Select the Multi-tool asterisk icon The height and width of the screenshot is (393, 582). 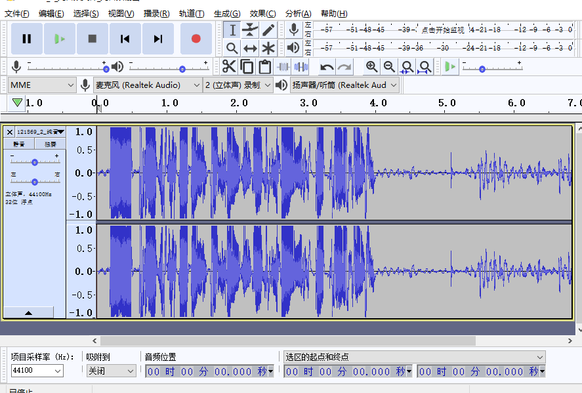[x=268, y=48]
